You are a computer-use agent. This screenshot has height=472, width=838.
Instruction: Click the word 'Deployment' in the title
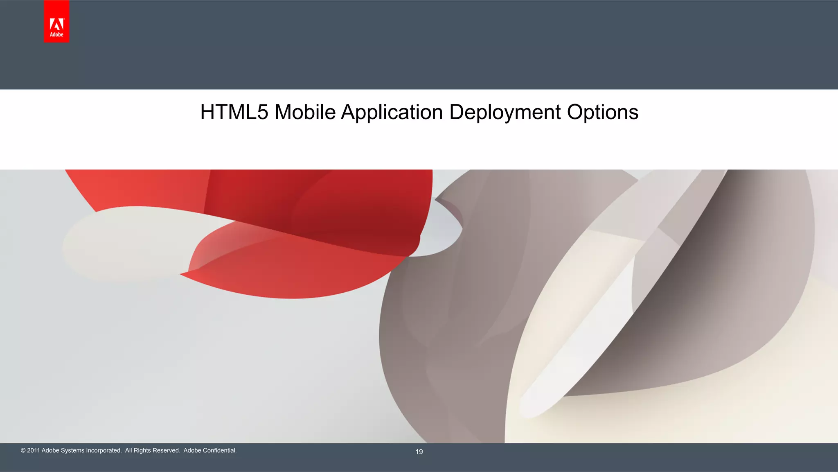point(505,112)
